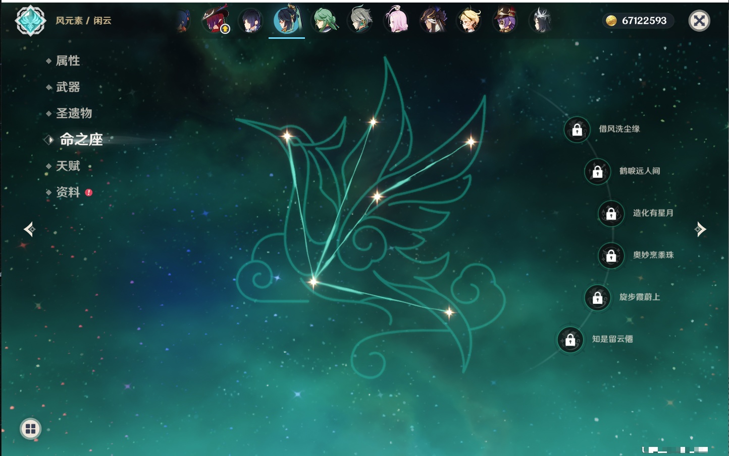The height and width of the screenshot is (456, 729).
Task: Switch to the previous character with left arrow
Action: pyautogui.click(x=29, y=229)
